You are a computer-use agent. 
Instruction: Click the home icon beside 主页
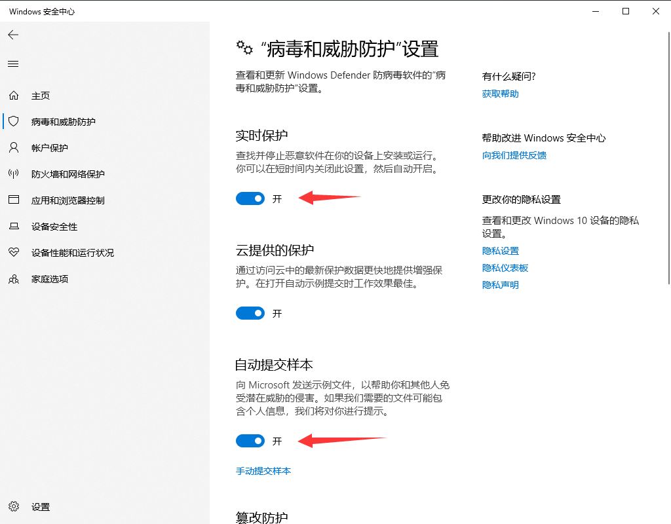click(14, 96)
